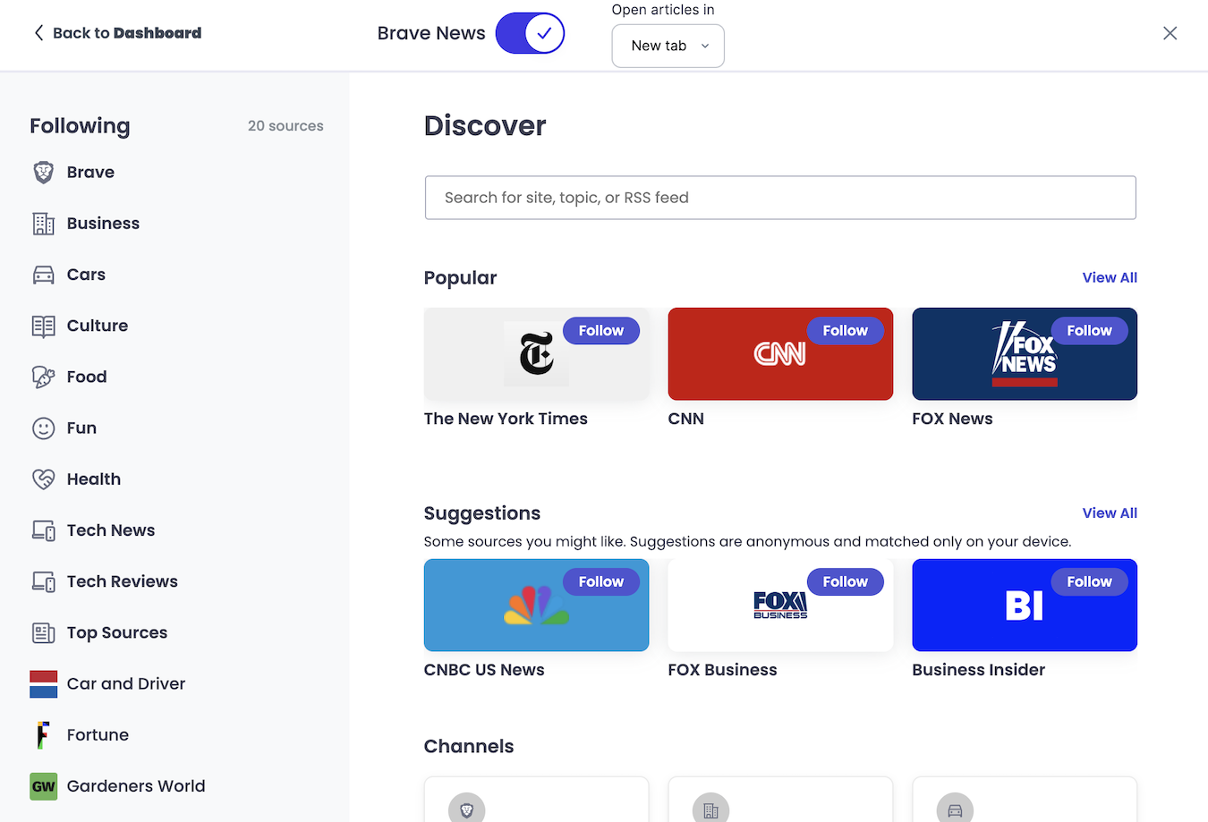Click the Cars icon in sidebar
1208x822 pixels.
click(x=43, y=275)
